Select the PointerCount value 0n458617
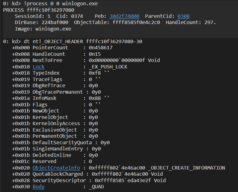This screenshot has height=192, width=238. (101, 48)
